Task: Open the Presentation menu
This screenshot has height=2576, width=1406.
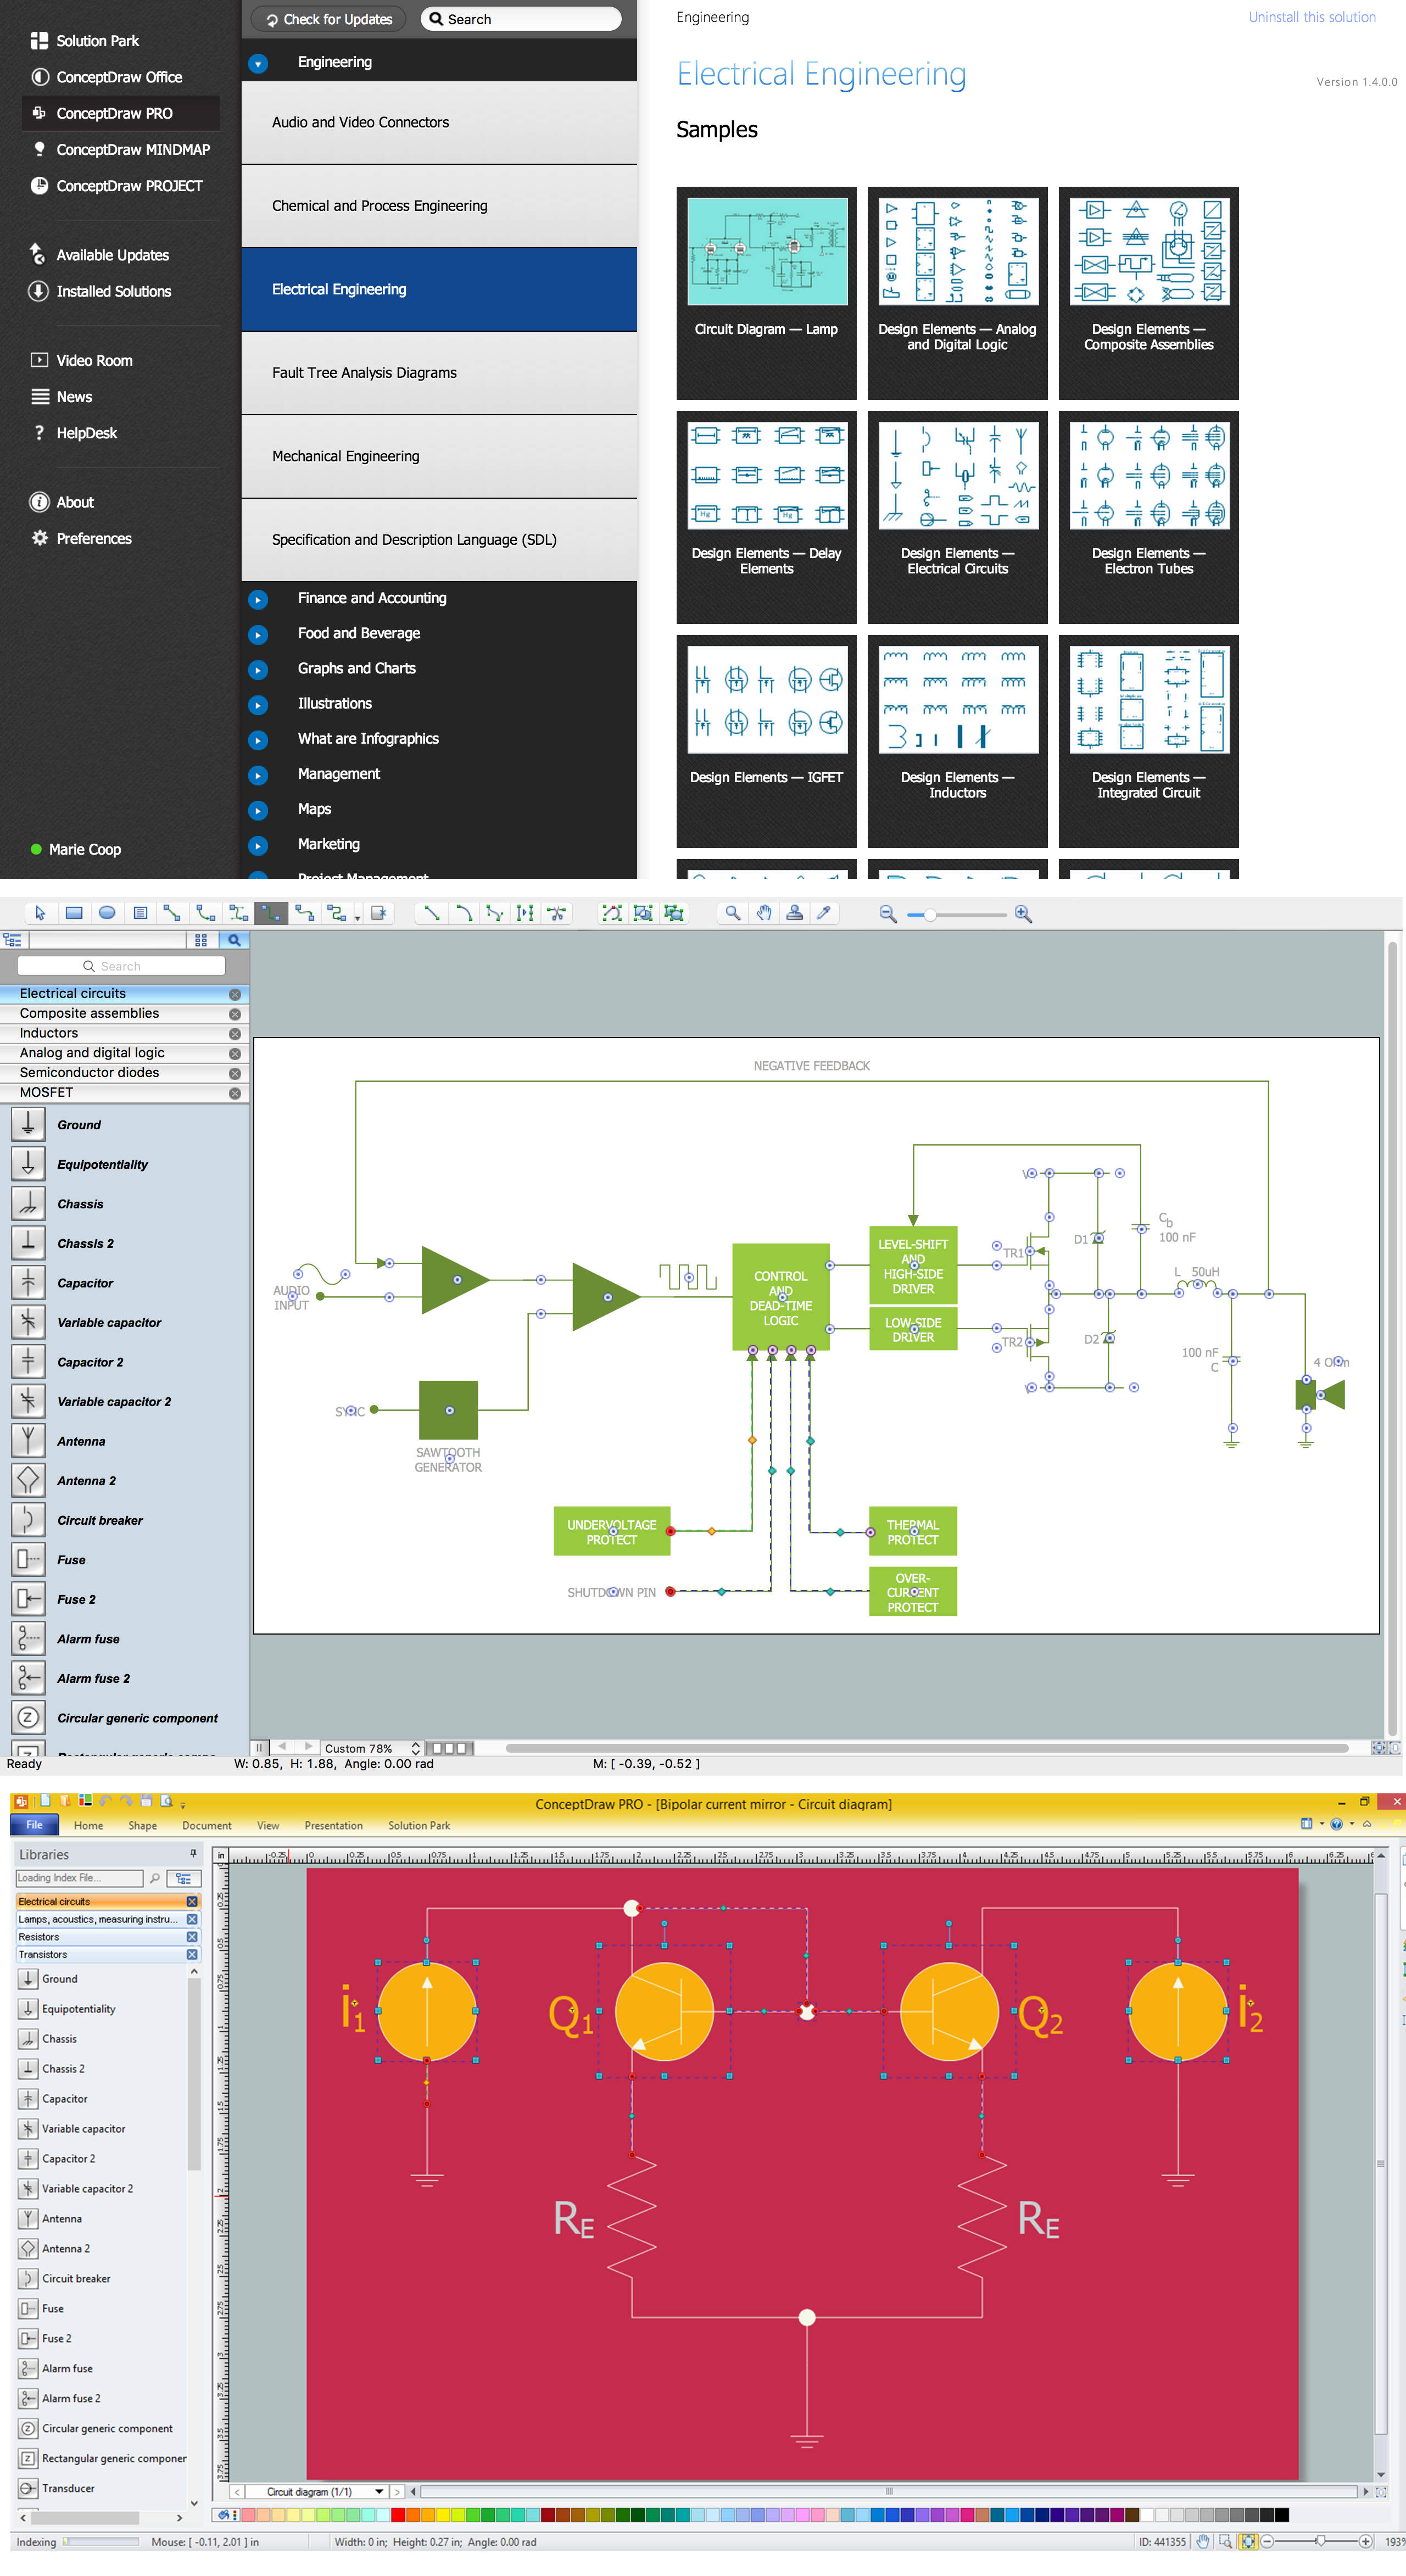Action: coord(333,1825)
